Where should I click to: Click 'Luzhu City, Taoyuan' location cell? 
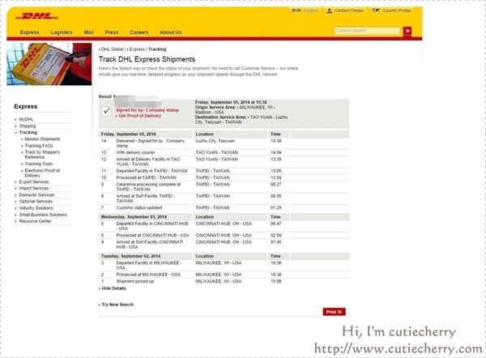coord(215,141)
